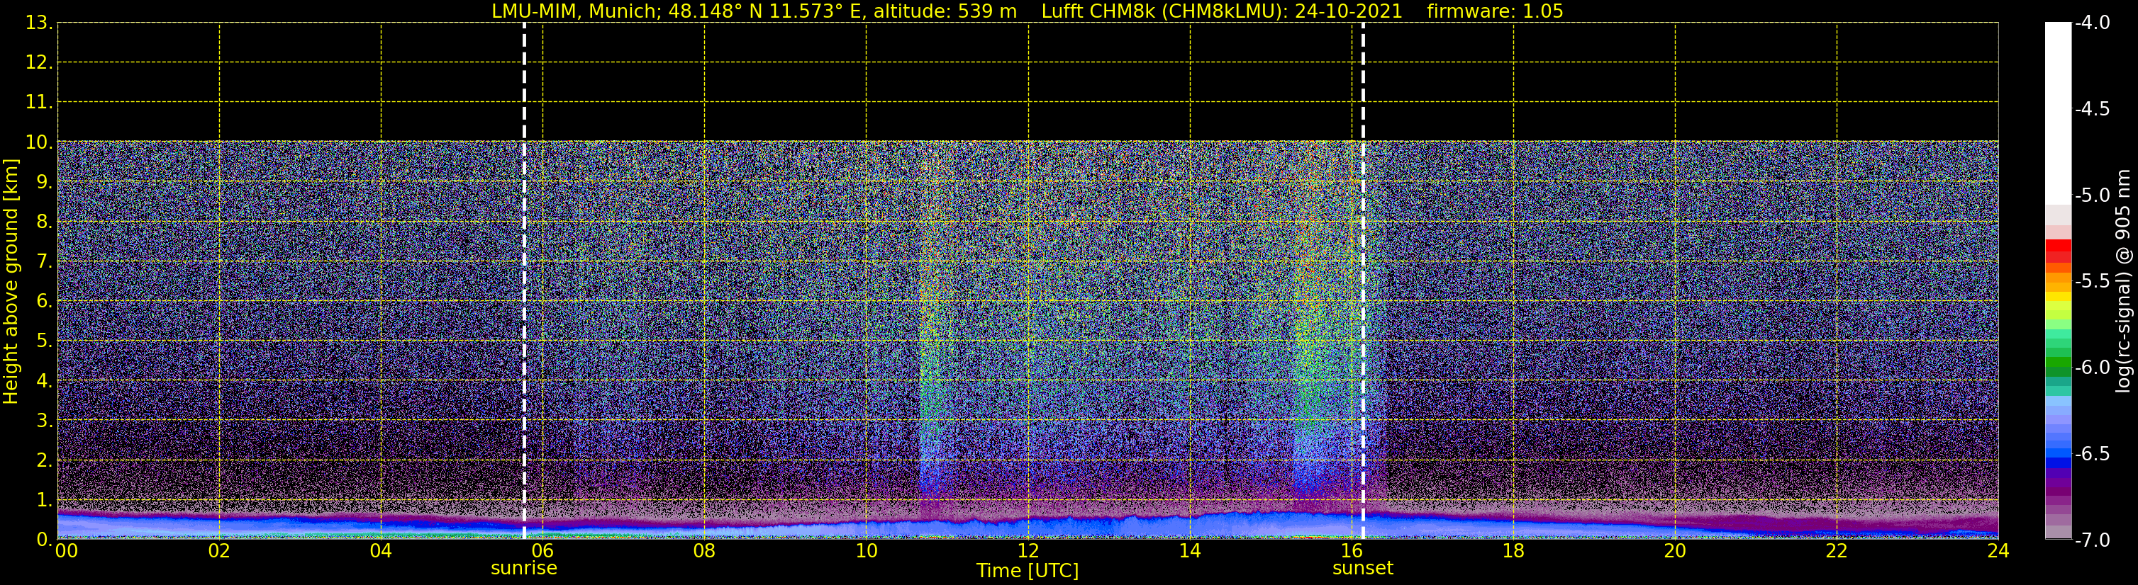This screenshot has width=2138, height=585.
Task: Click the '16' tick on the time axis
Action: click(x=1351, y=551)
